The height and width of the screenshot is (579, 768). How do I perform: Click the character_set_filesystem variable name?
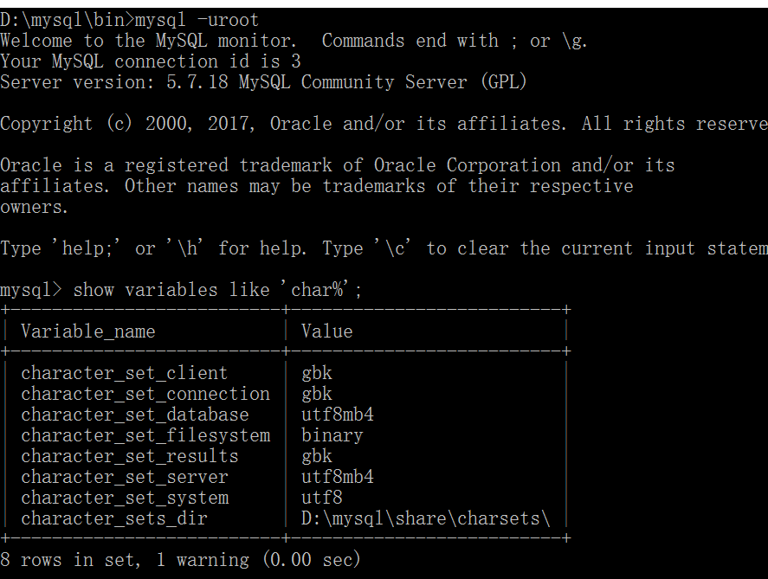[x=145, y=435]
